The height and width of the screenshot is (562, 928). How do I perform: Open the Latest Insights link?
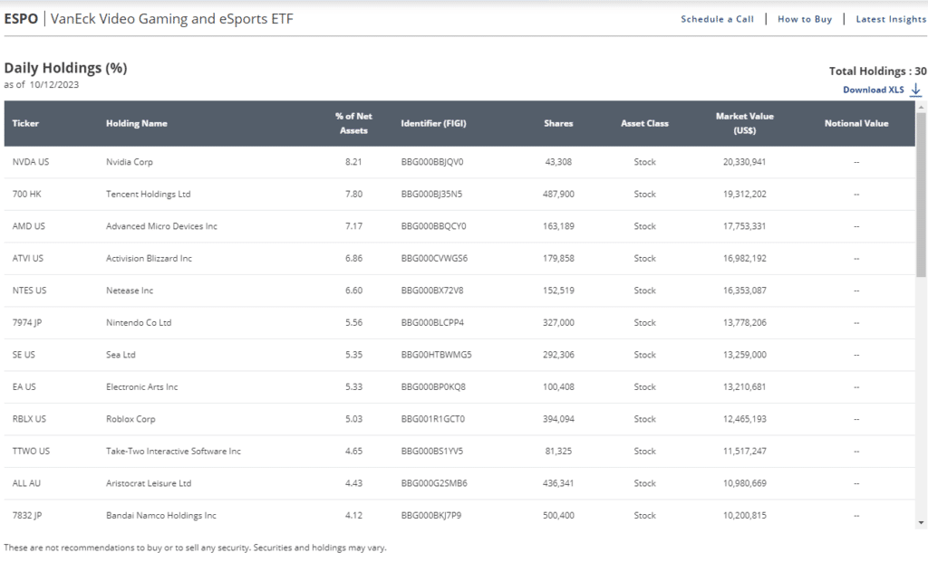pyautogui.click(x=891, y=19)
